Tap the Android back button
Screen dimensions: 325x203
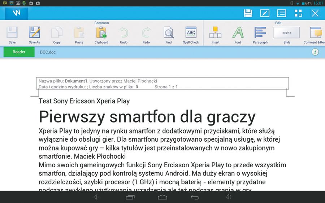pos(195,197)
